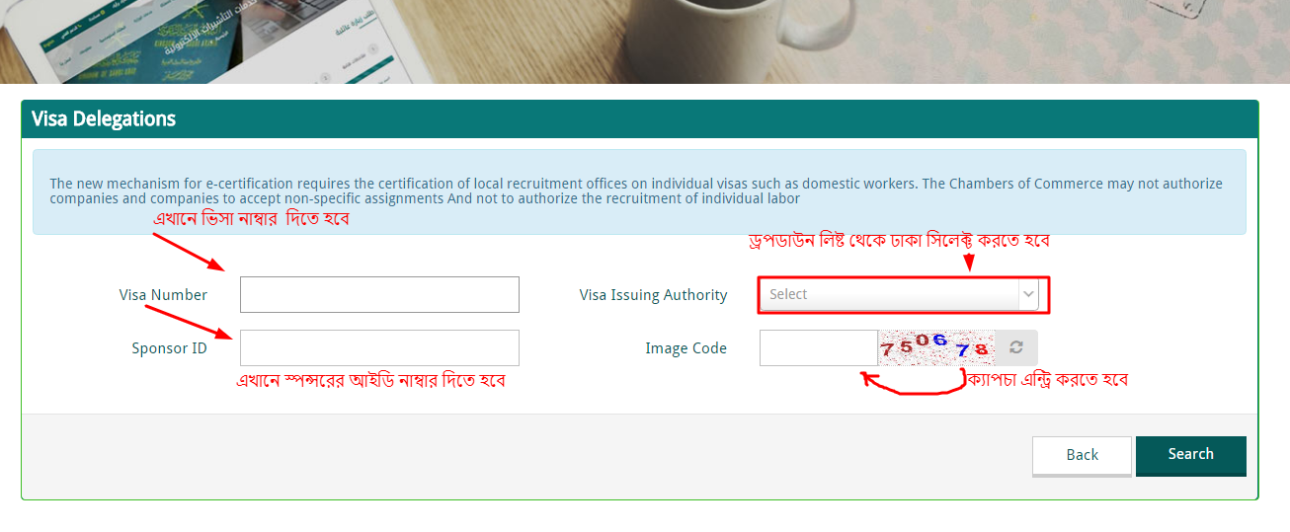Focus the Image Code text box

819,347
